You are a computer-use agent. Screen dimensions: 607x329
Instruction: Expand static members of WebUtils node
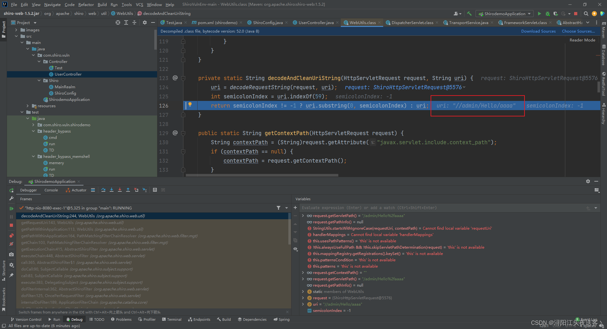(303, 292)
